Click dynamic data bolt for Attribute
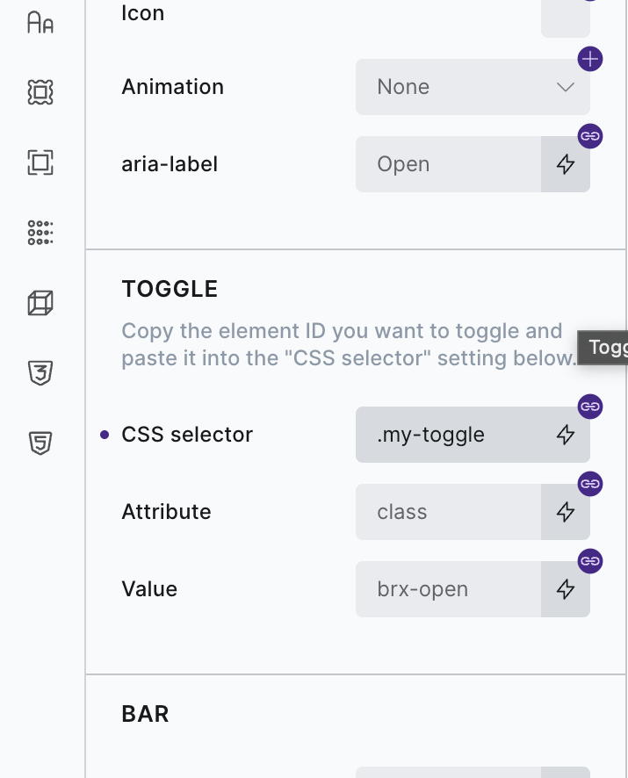Screen dimensions: 628x778 (x=566, y=512)
